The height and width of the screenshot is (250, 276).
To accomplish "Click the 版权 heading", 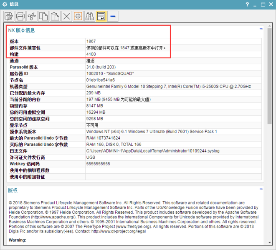I will 13,190.
